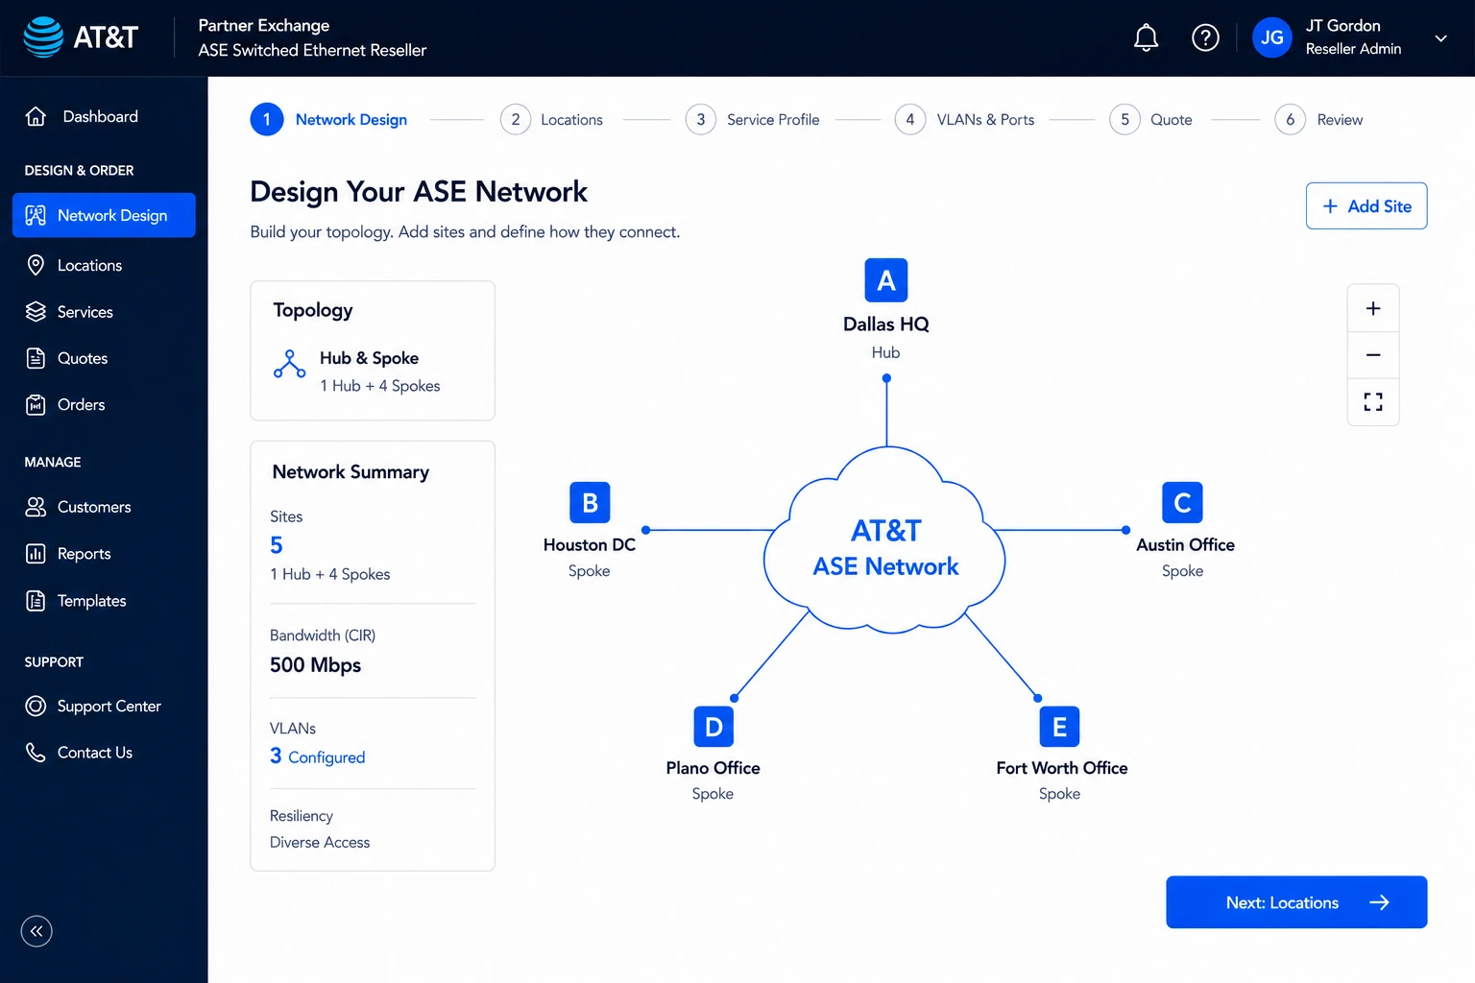Screen dimensions: 1475x983
Task: Click the Customers sidebar icon
Action: 36,507
